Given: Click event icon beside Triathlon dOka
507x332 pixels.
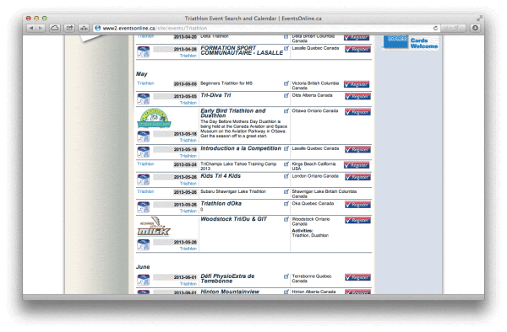Looking at the screenshot, I should click(x=144, y=207).
